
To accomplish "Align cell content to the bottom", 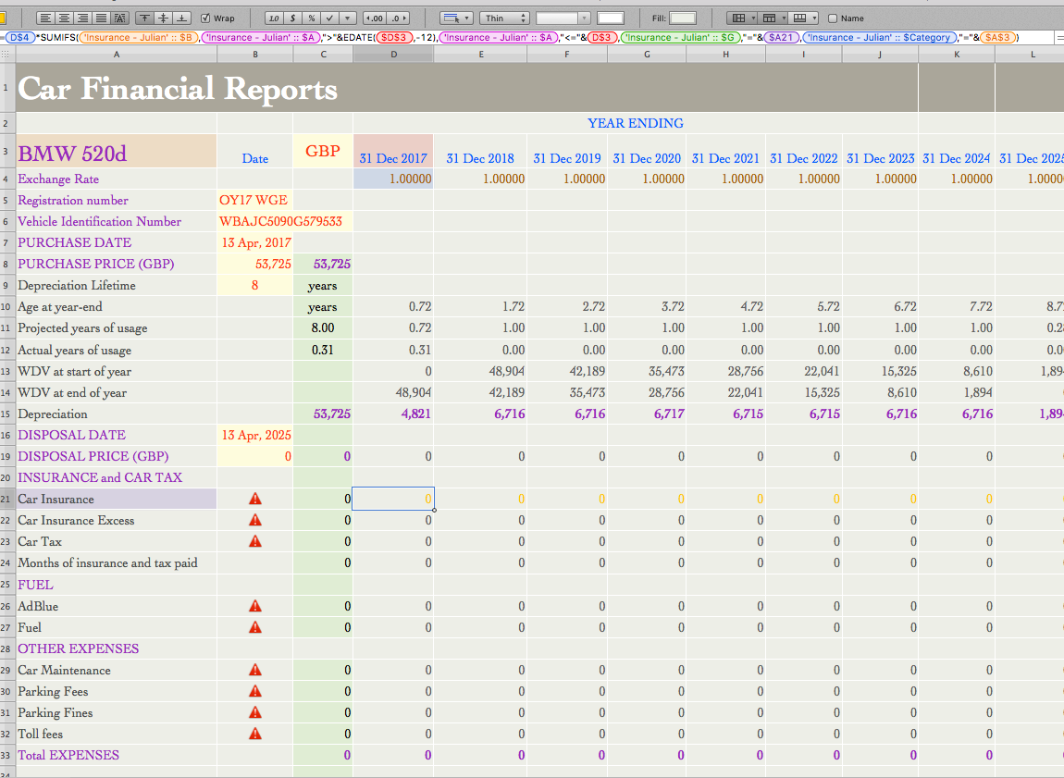I will point(182,19).
